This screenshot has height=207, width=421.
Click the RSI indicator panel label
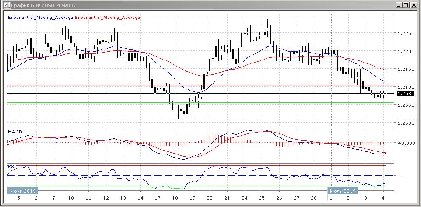12,166
